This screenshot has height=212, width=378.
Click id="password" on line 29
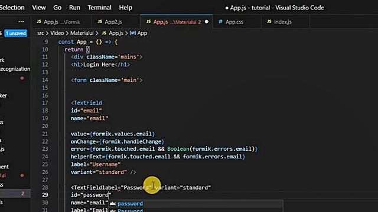(x=91, y=195)
